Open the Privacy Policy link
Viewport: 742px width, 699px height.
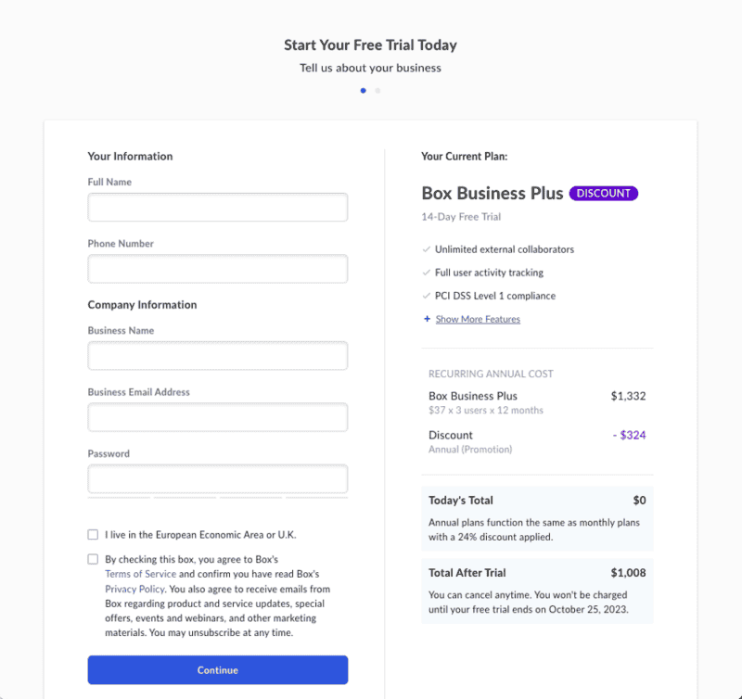(x=134, y=589)
